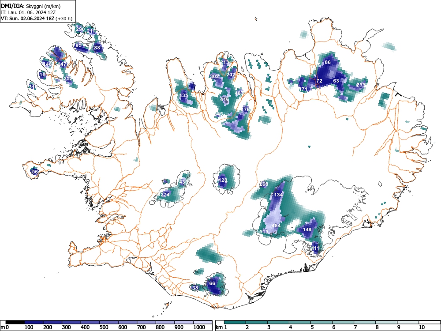Click the map label 88
The width and height of the screenshot is (441, 331).
(x=97, y=48)
